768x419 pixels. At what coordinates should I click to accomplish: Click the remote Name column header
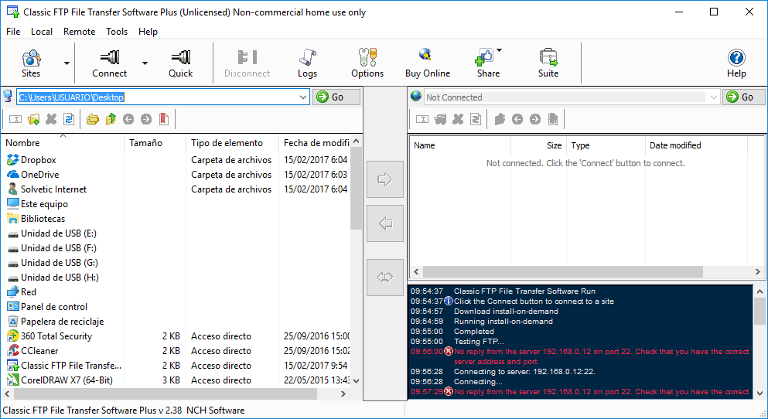coord(460,145)
